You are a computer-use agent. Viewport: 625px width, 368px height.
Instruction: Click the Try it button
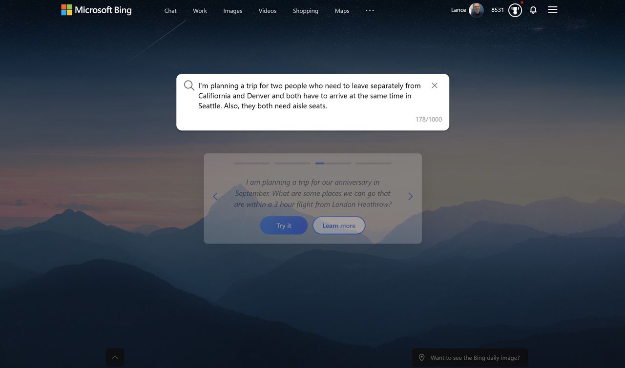coord(284,225)
